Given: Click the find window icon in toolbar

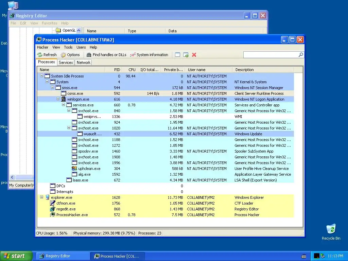Looking at the screenshot, I should 177,55.
